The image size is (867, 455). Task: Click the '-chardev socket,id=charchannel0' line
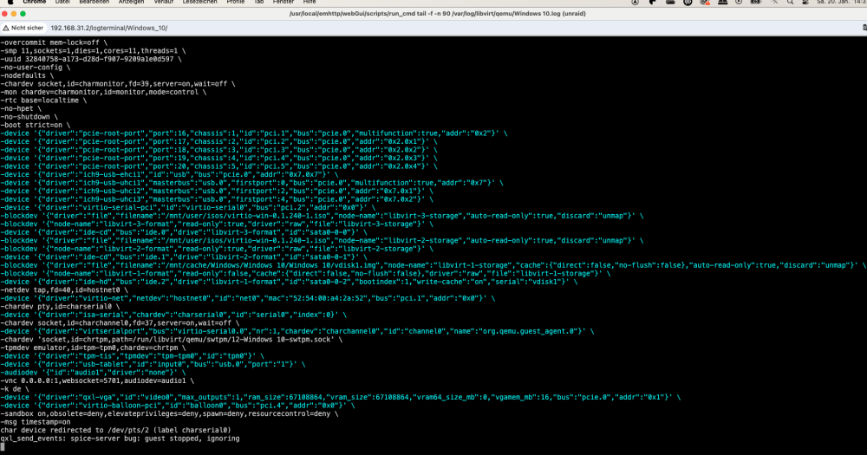point(120,323)
